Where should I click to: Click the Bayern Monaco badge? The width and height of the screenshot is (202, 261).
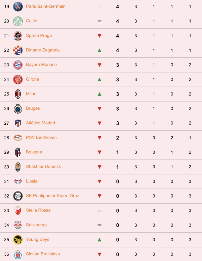click(18, 65)
